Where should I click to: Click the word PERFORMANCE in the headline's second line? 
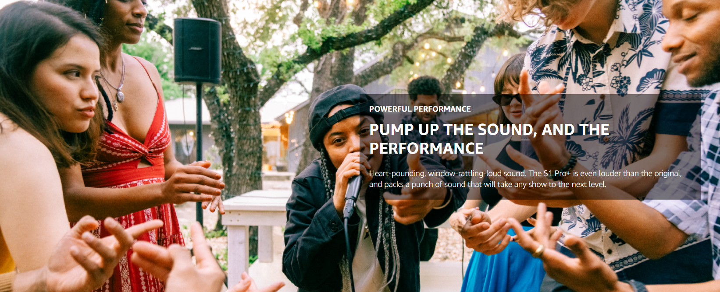426,148
